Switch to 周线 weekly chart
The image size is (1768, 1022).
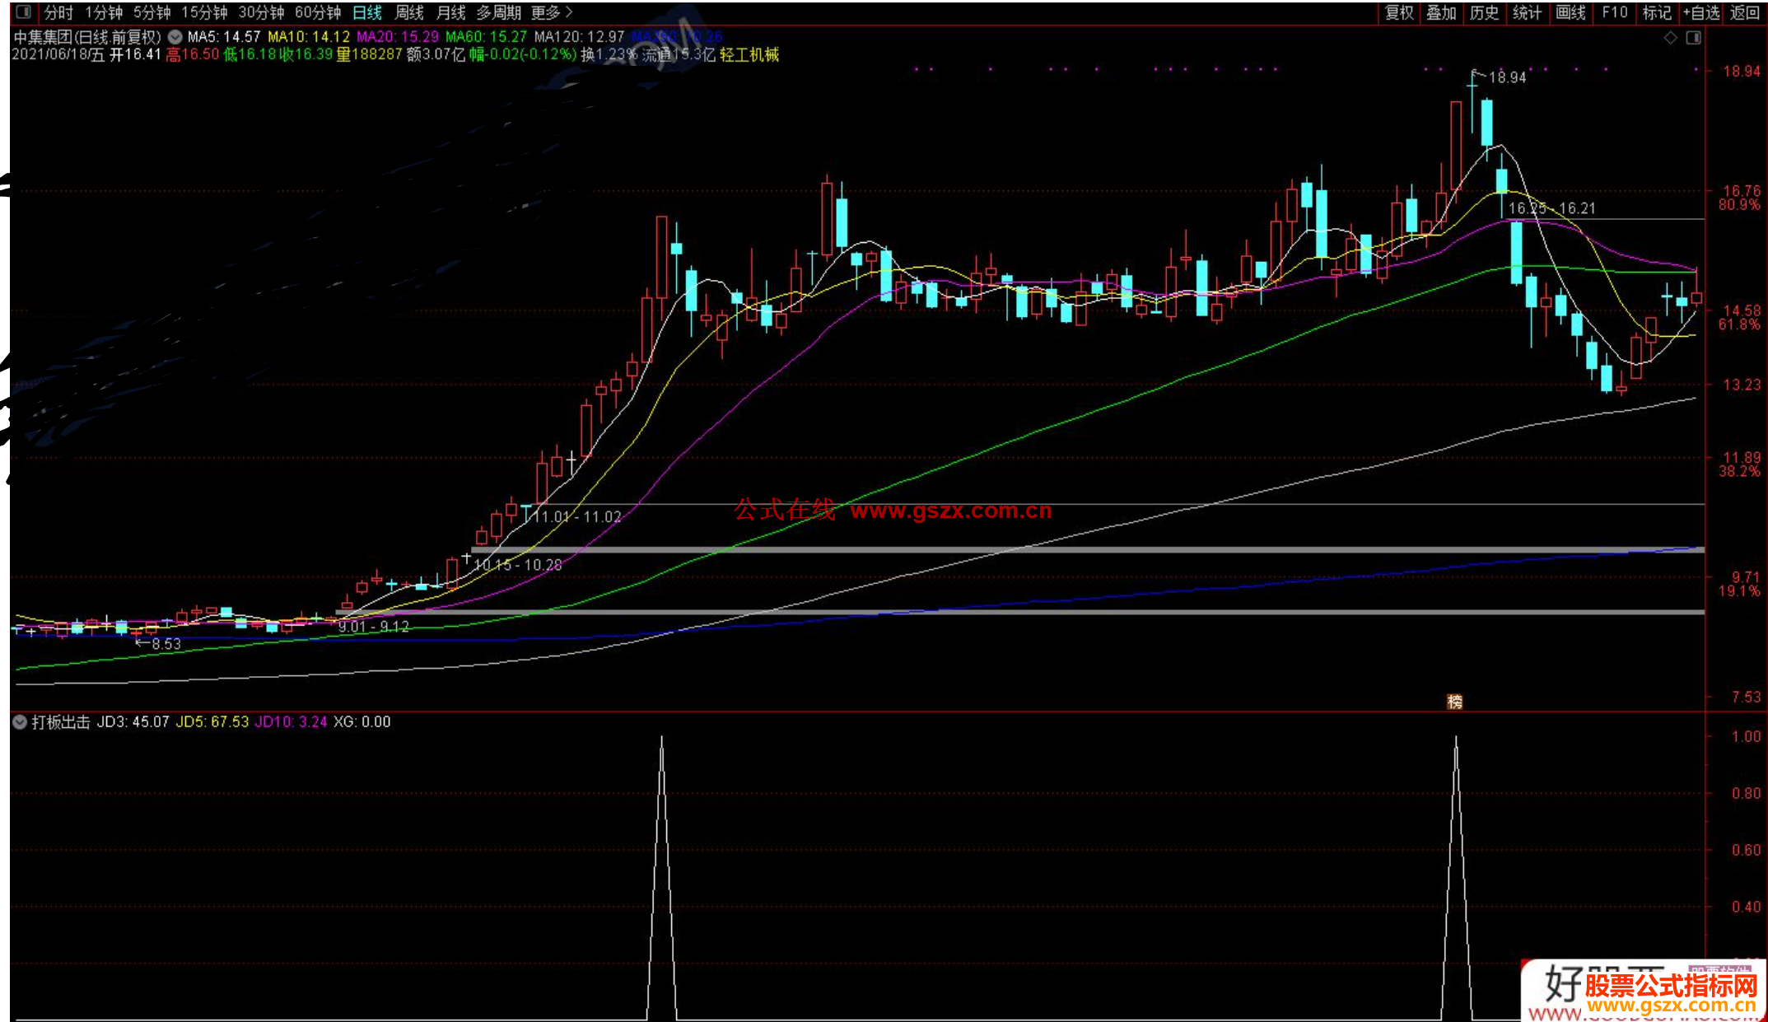[409, 12]
